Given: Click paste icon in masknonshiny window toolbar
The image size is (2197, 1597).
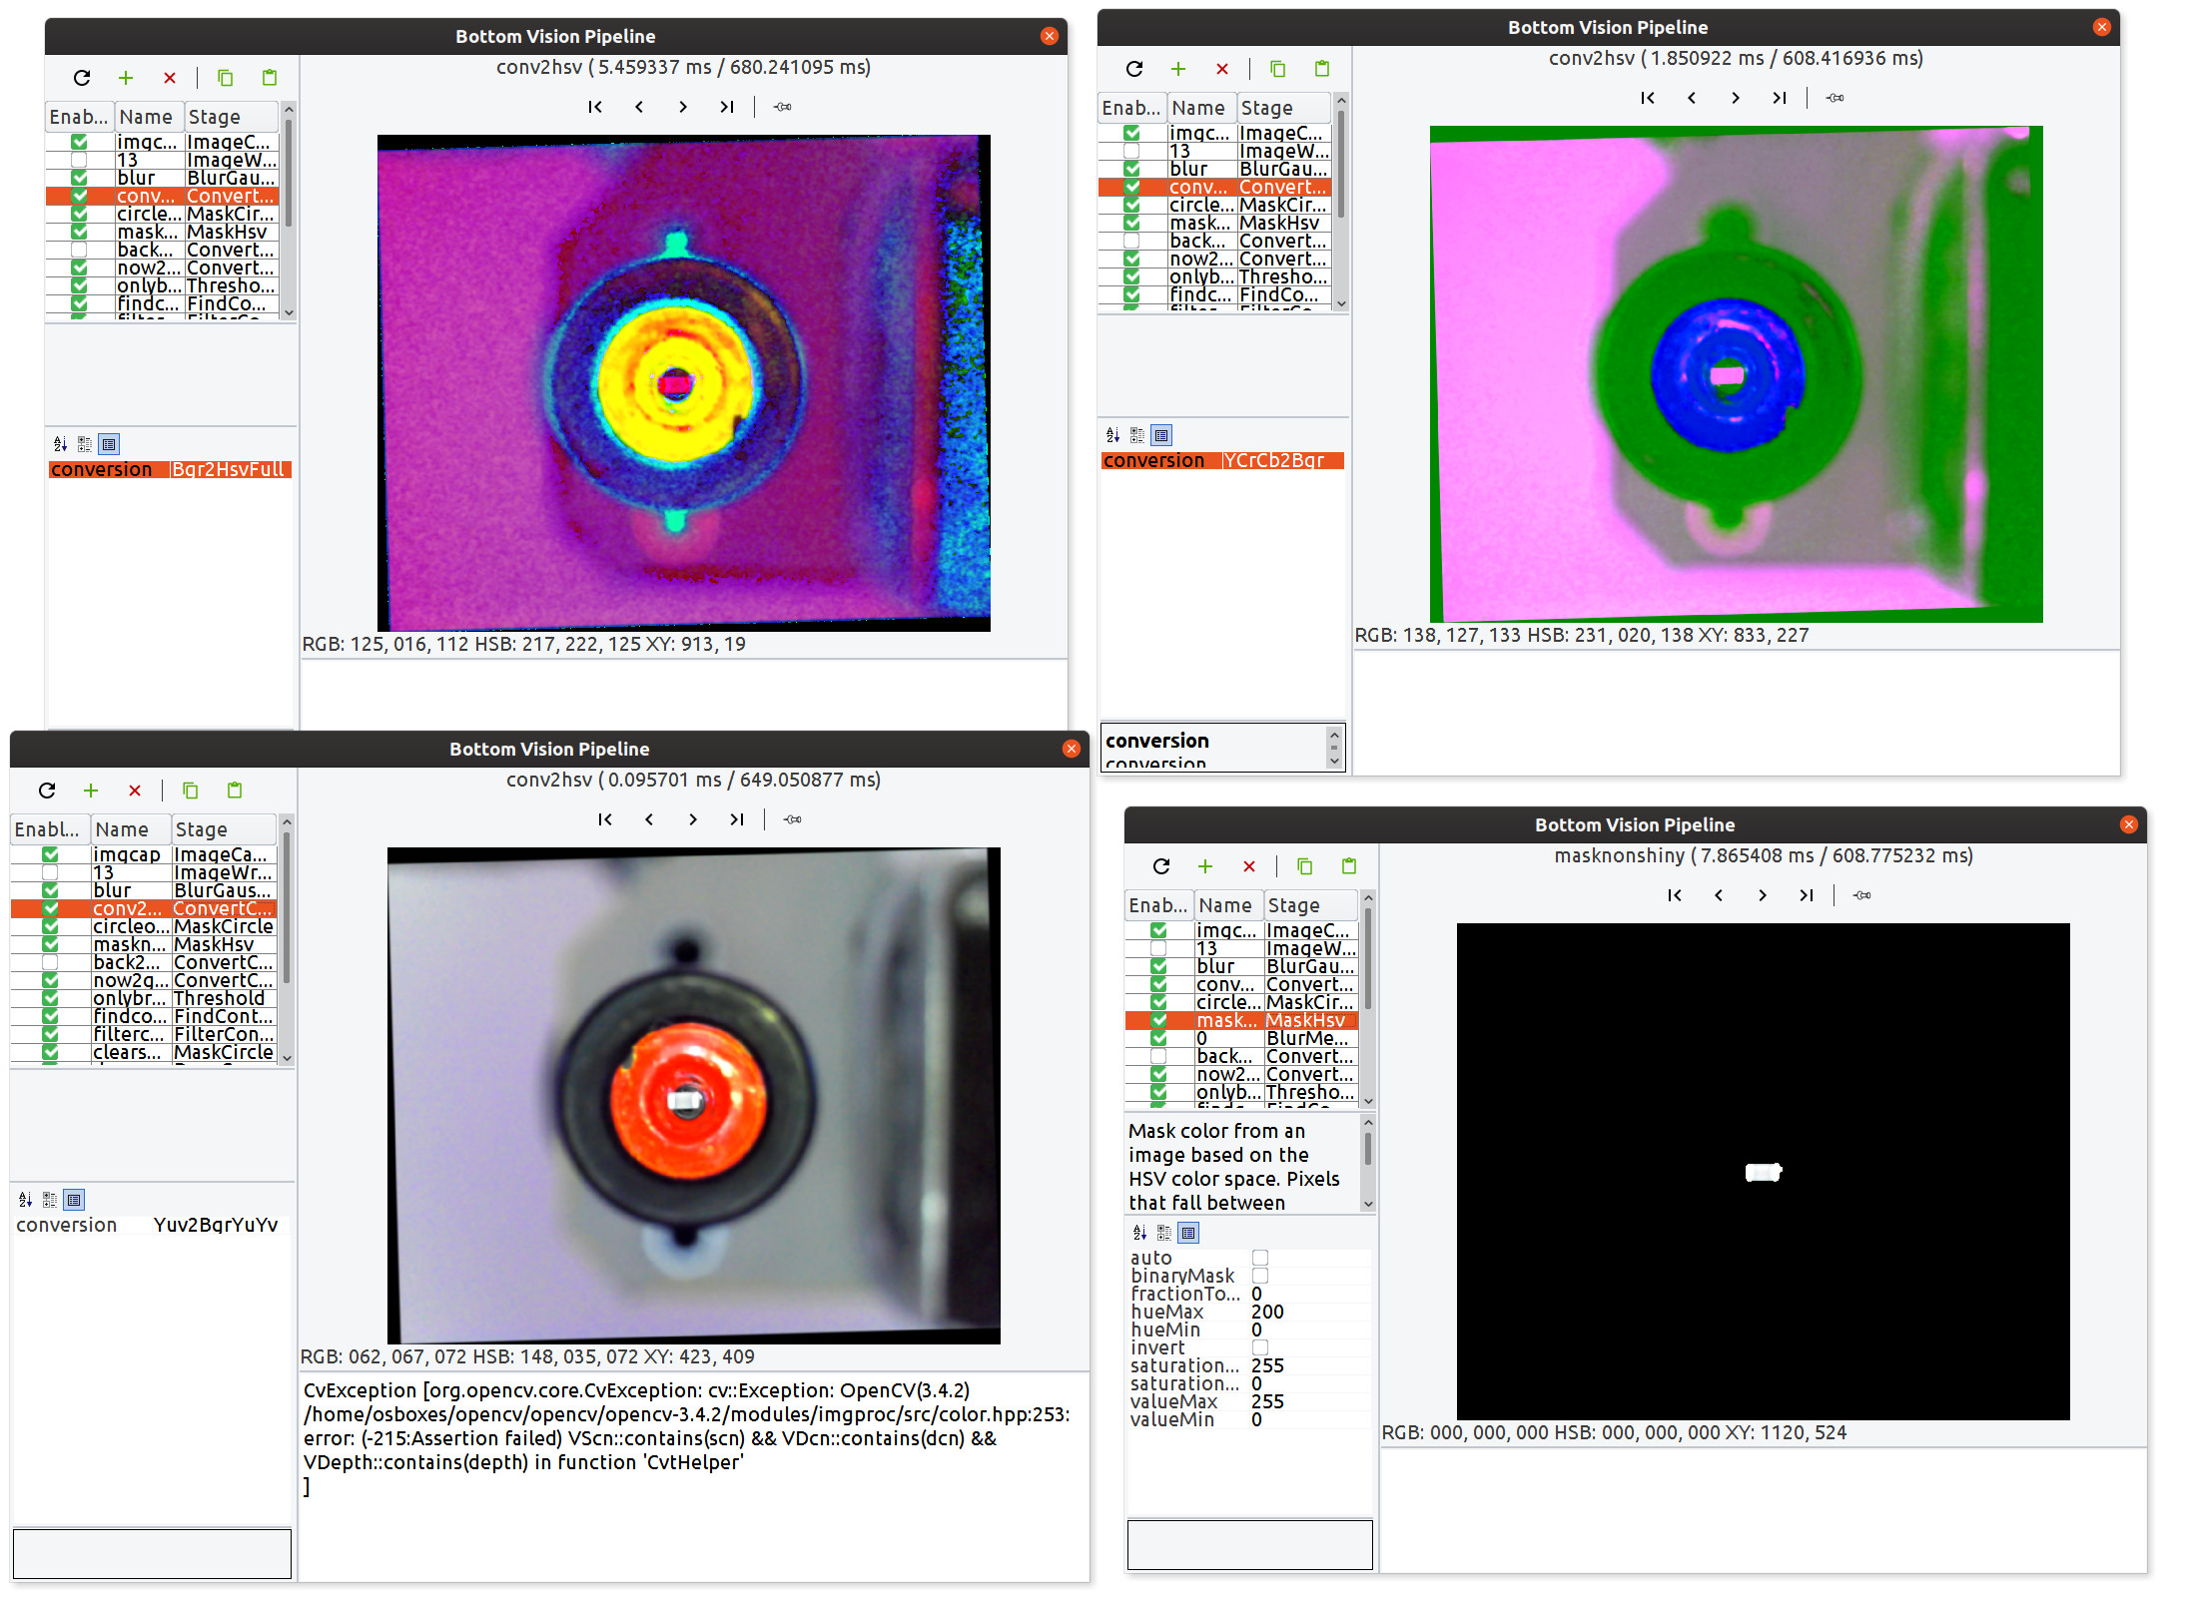Looking at the screenshot, I should tap(1349, 866).
